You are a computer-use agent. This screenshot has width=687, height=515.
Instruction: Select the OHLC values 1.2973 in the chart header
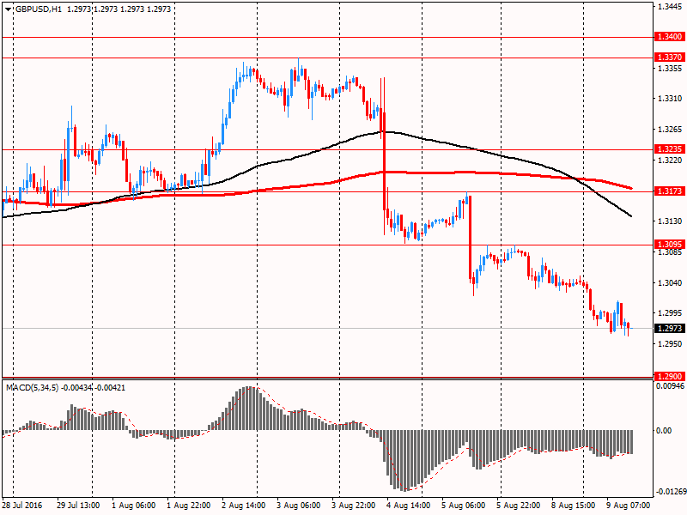[119, 9]
